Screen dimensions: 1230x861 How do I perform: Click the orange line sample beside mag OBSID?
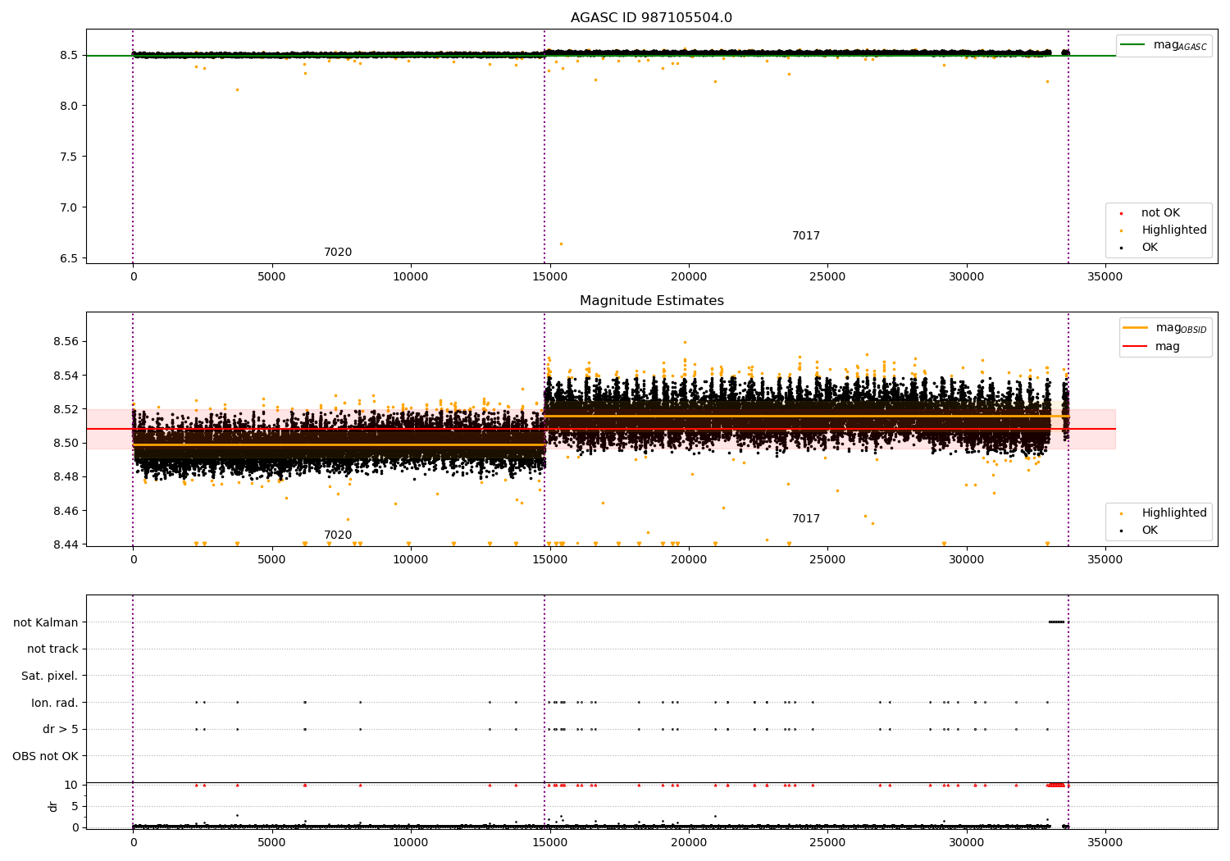[x=1135, y=327]
